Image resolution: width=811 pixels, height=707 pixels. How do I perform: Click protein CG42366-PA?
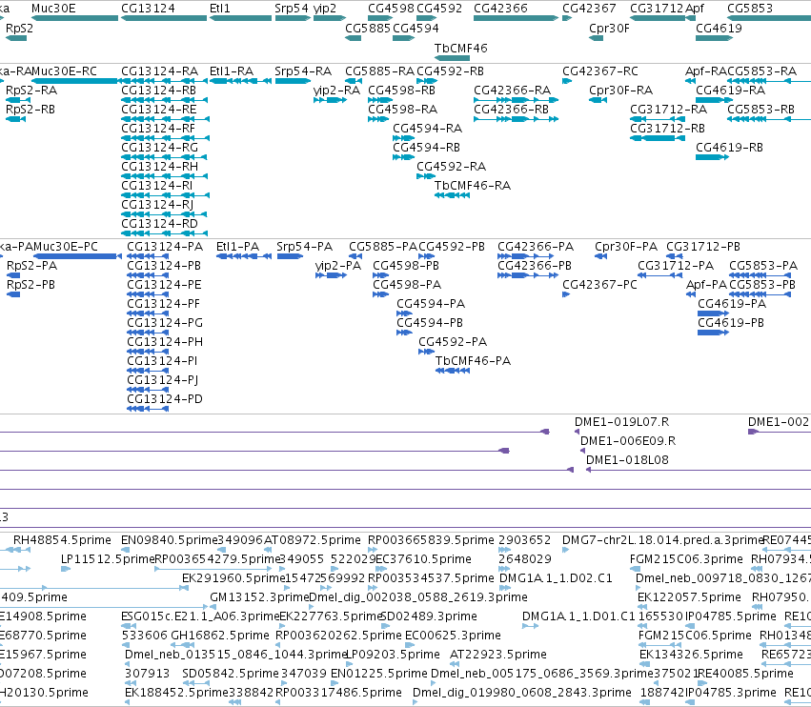[x=536, y=246]
